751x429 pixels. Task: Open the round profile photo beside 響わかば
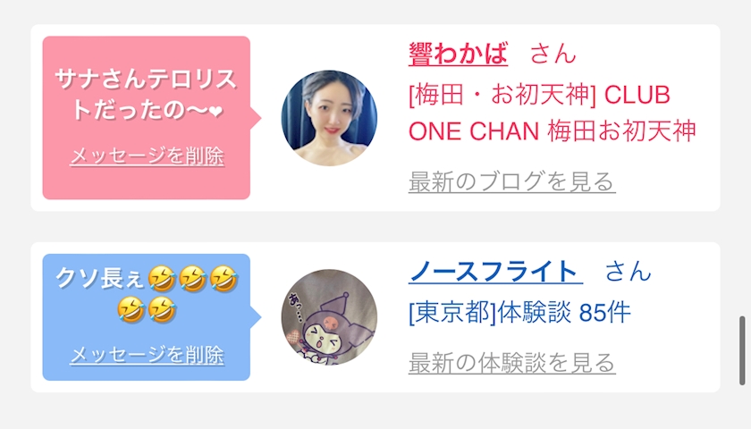click(329, 118)
